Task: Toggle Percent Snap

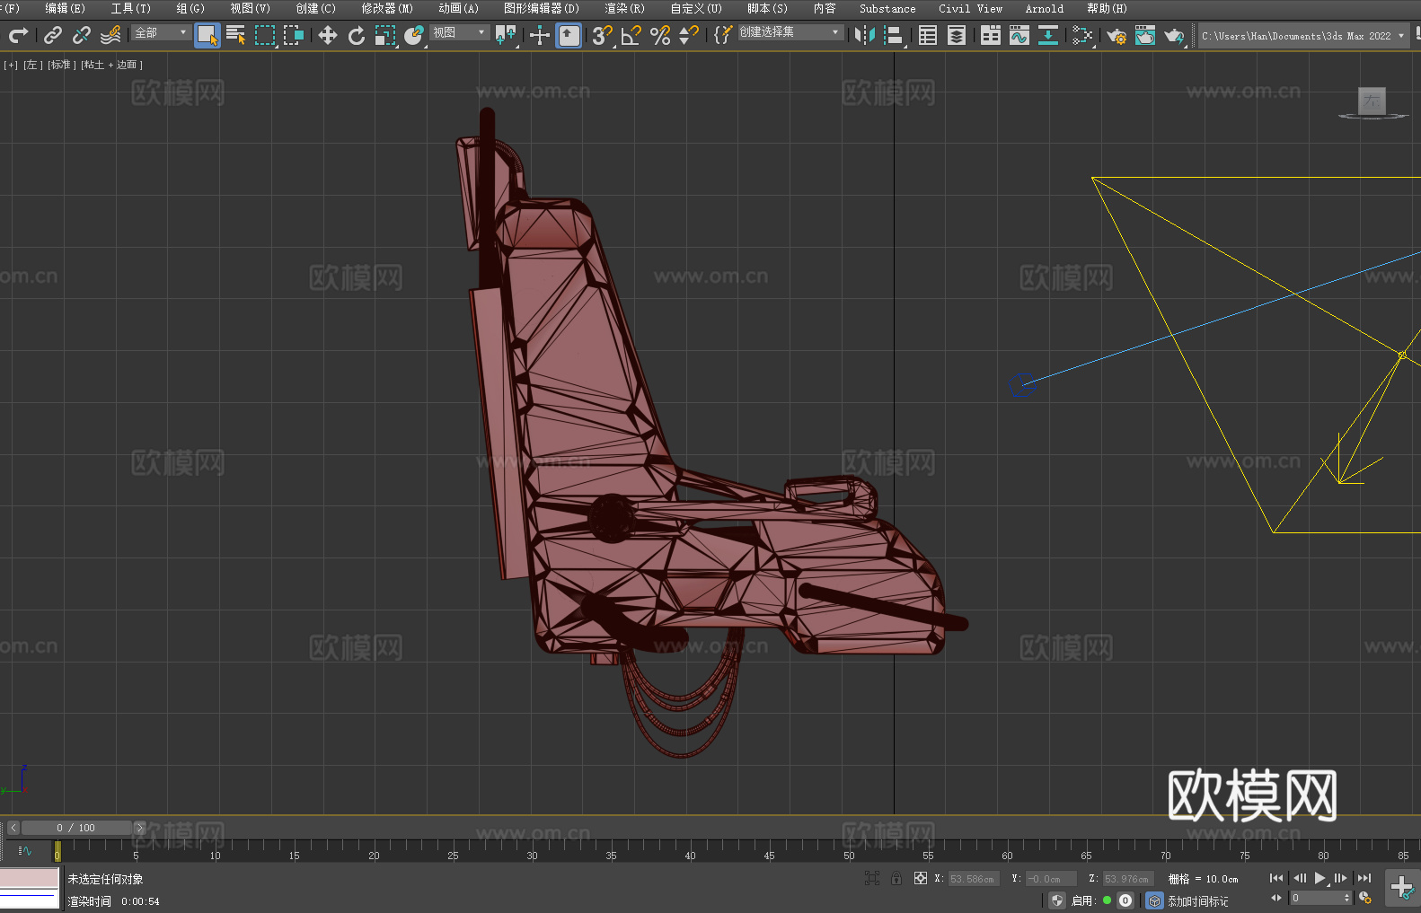Action: [x=660, y=35]
